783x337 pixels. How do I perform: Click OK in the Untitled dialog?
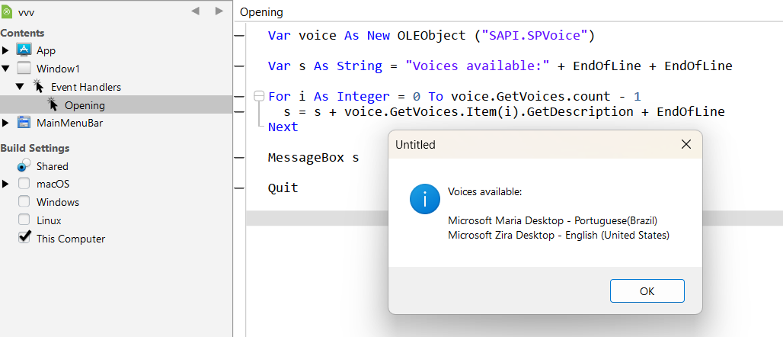(647, 291)
